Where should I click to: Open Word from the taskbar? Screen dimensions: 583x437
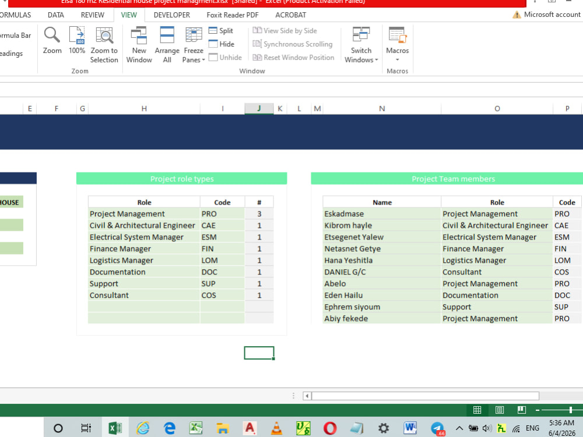[x=410, y=428]
